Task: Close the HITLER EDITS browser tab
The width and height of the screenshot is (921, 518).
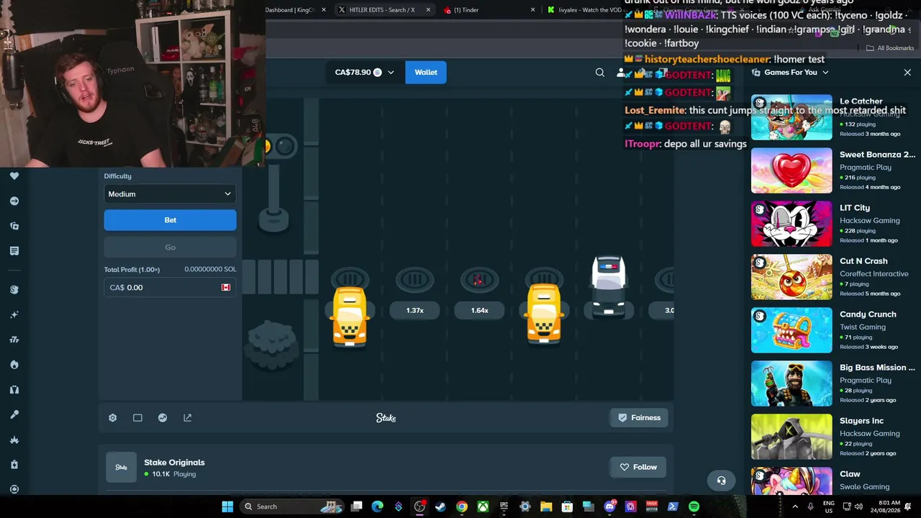Action: 429,10
